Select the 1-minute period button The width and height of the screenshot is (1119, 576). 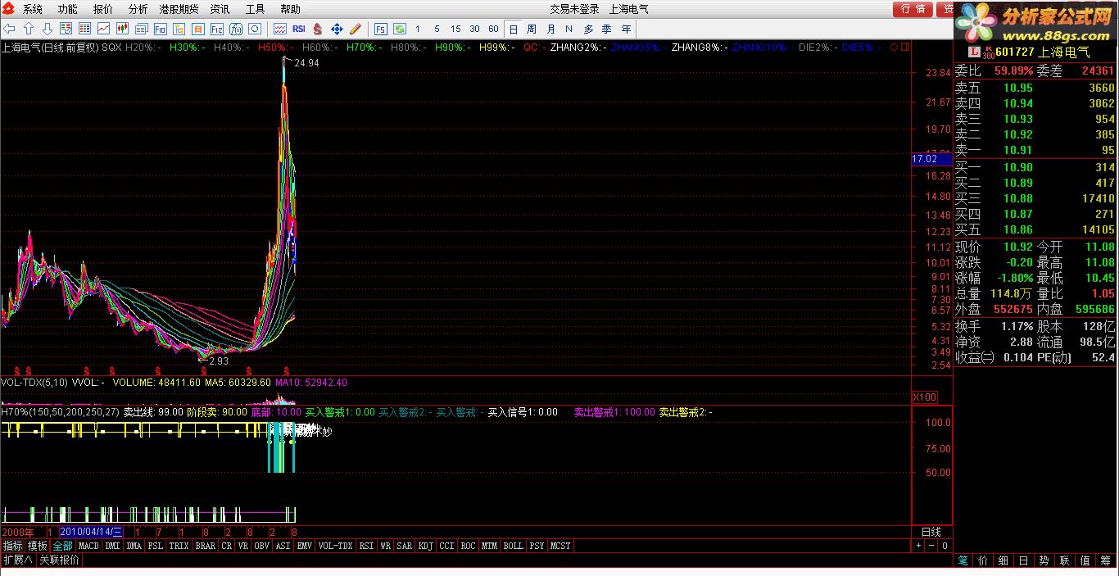coord(418,29)
